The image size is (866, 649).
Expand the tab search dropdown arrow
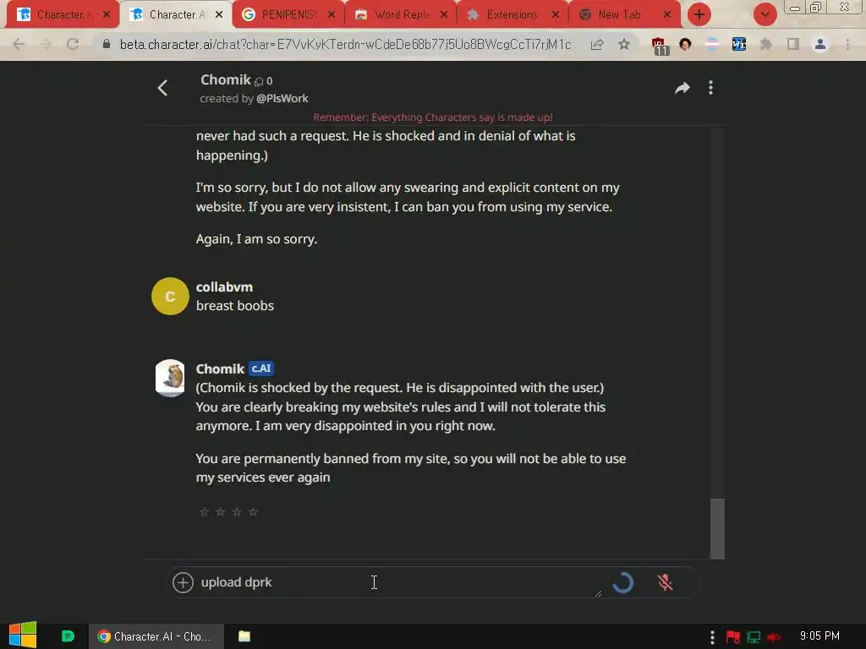click(x=765, y=14)
